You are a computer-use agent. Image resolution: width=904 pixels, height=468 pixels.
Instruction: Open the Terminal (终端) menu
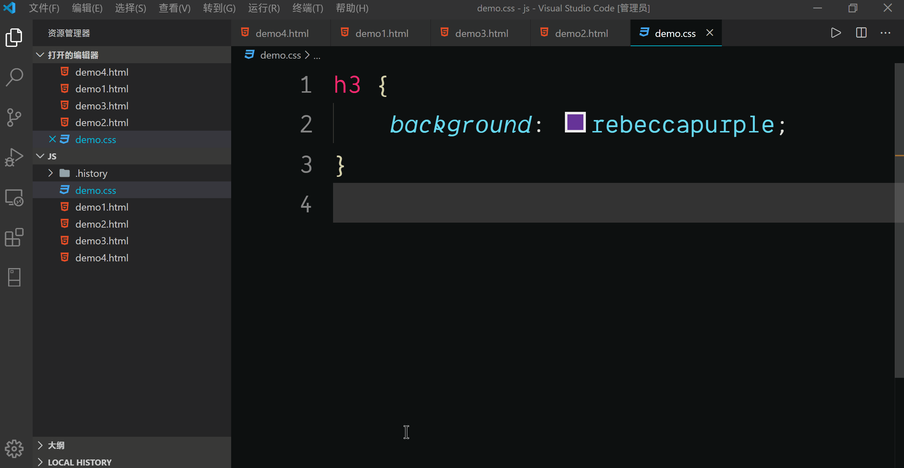[307, 8]
